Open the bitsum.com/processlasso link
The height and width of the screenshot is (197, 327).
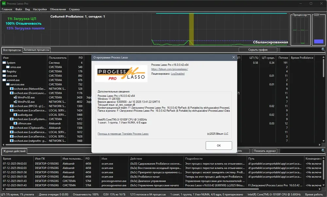(169, 69)
